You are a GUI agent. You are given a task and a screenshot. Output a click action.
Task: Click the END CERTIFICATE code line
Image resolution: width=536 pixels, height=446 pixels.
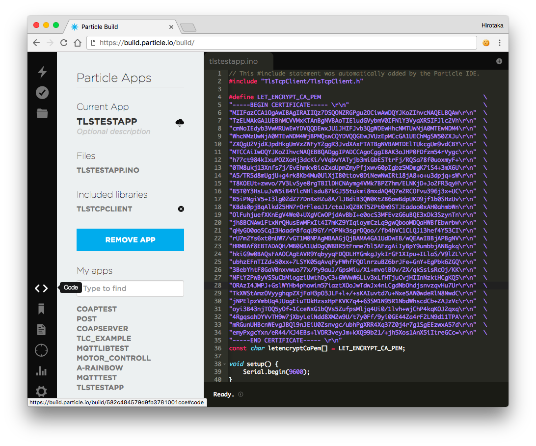click(286, 341)
